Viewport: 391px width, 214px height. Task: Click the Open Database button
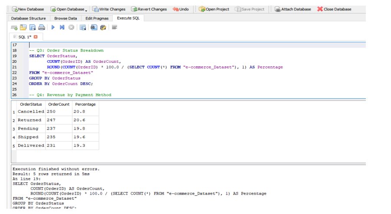tap(67, 9)
